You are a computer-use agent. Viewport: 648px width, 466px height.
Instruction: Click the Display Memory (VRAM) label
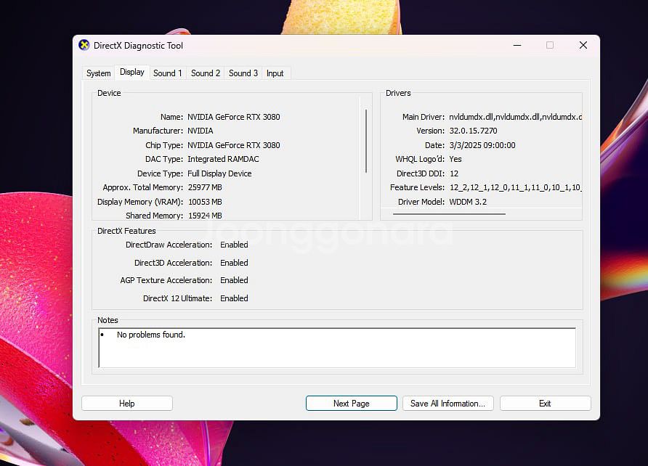[140, 202]
